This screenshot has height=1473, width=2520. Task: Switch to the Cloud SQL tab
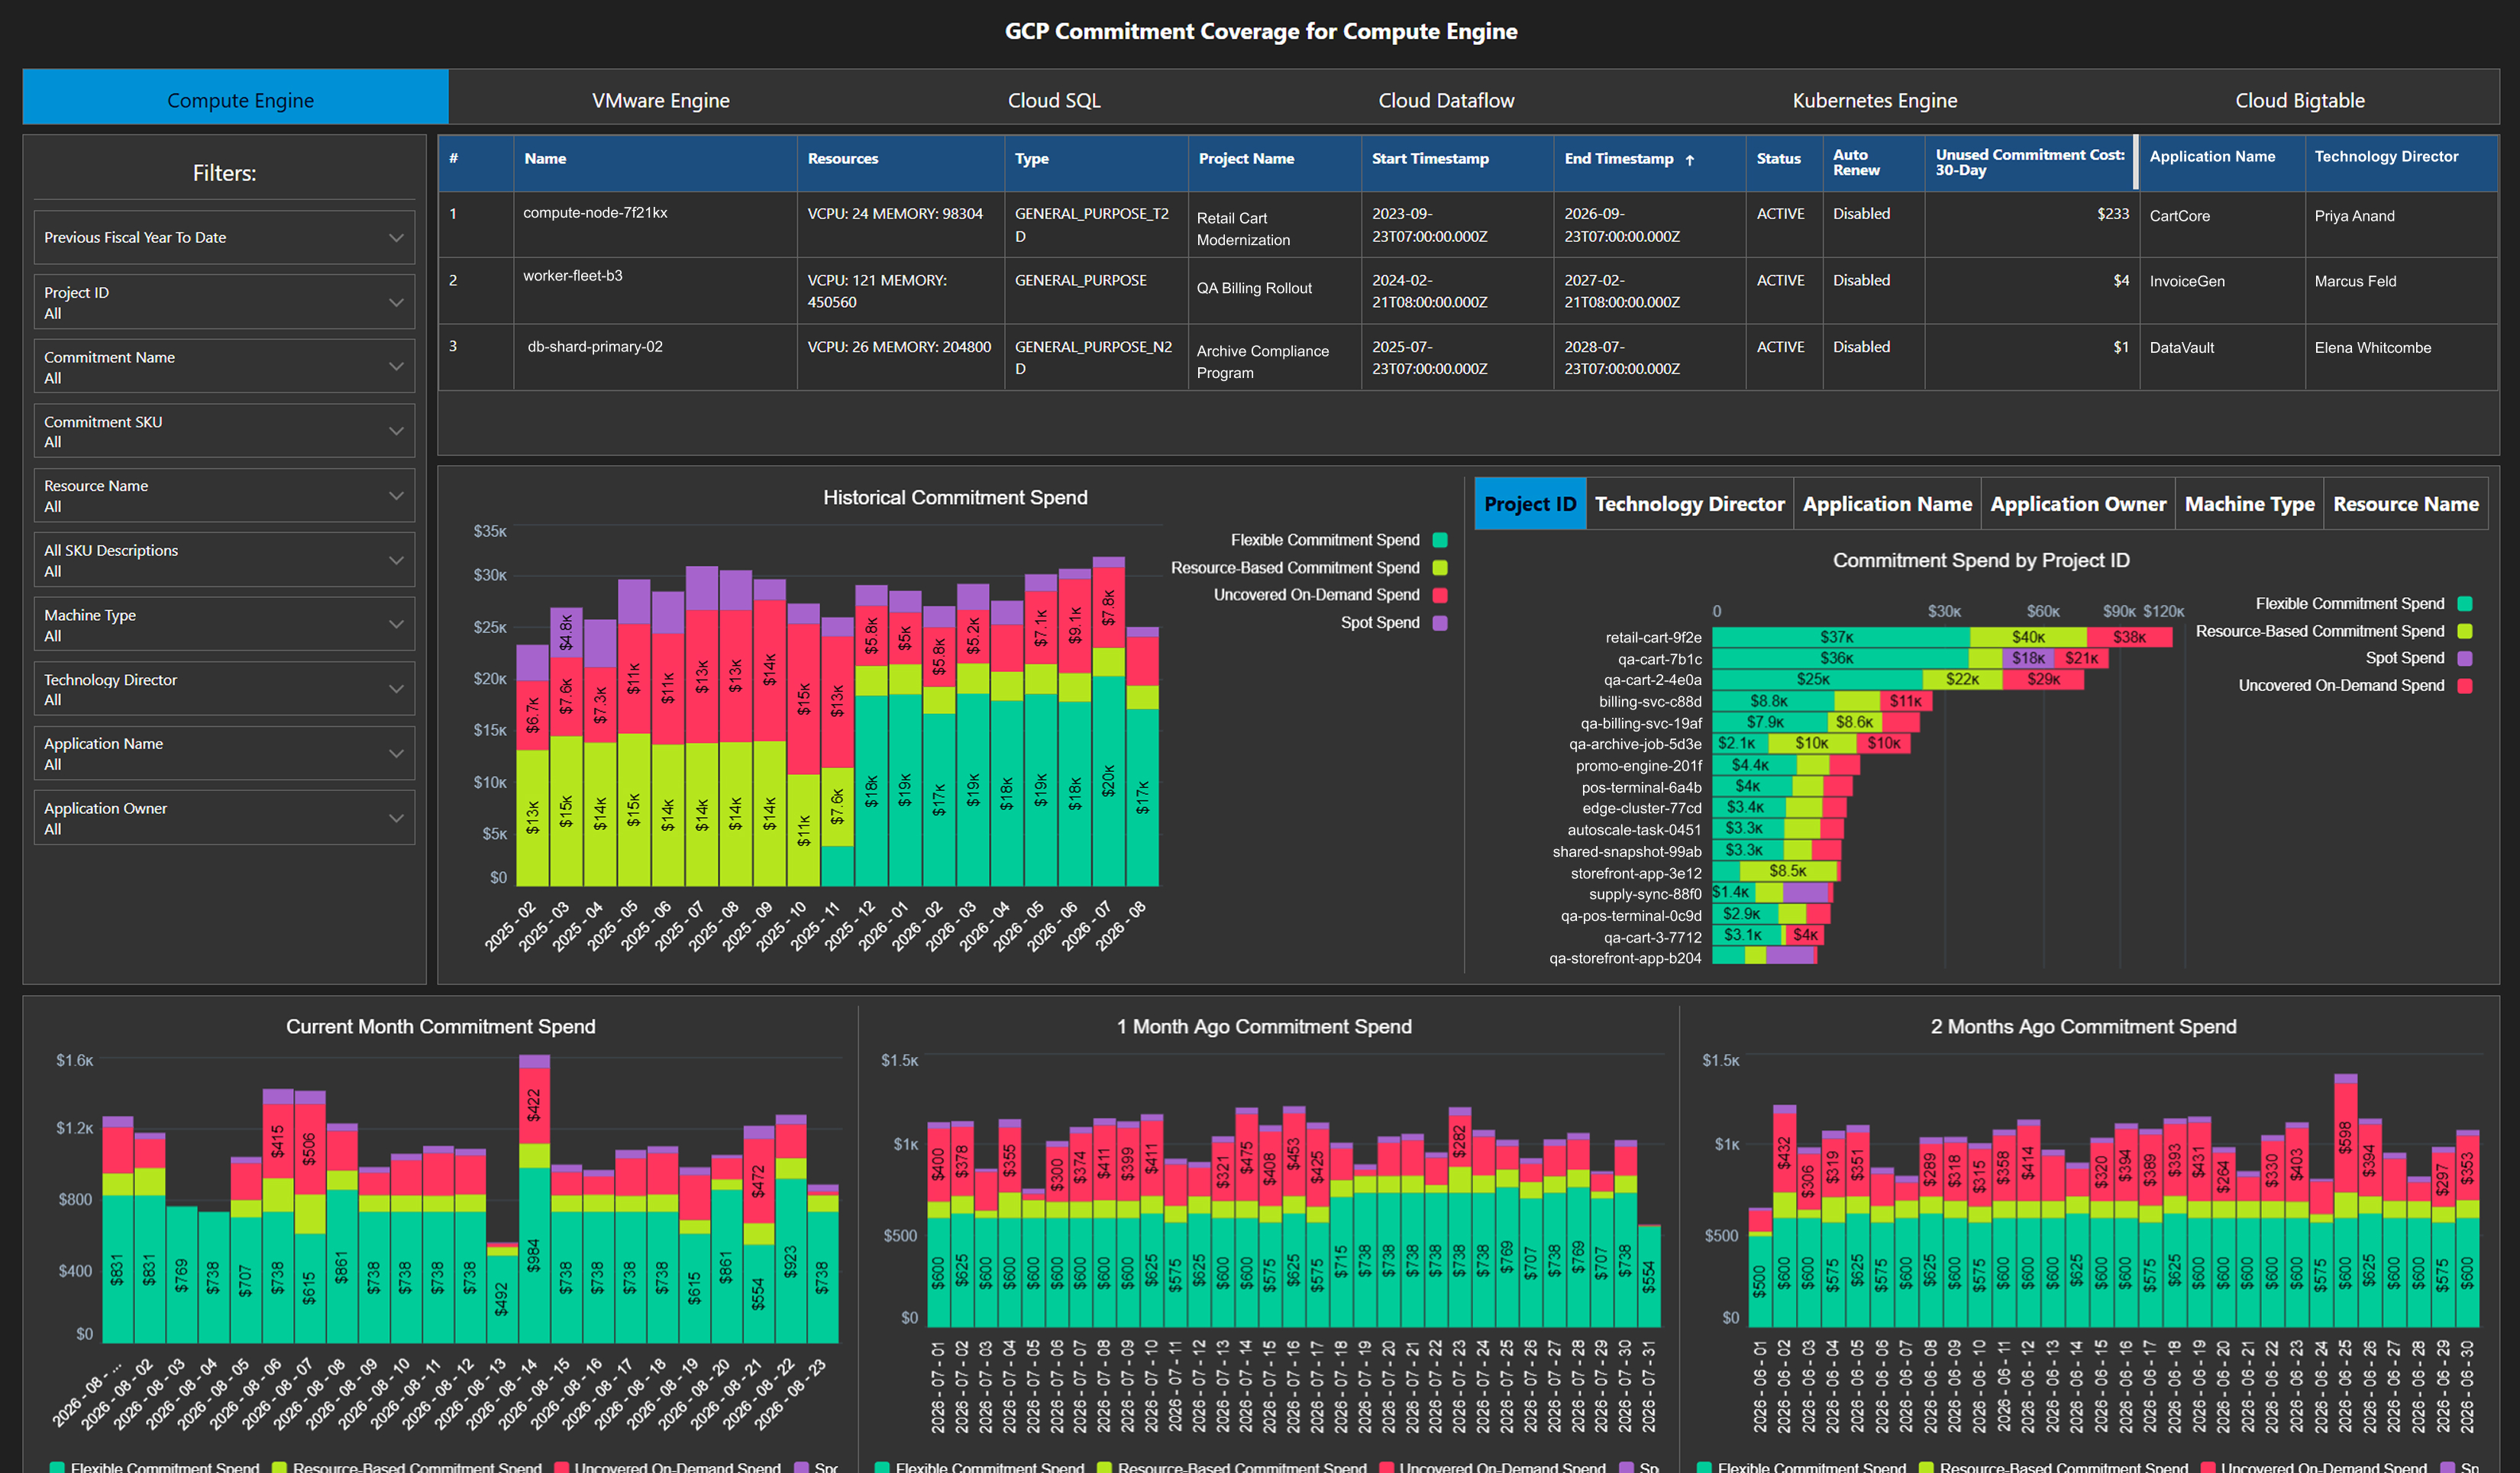1054,100
